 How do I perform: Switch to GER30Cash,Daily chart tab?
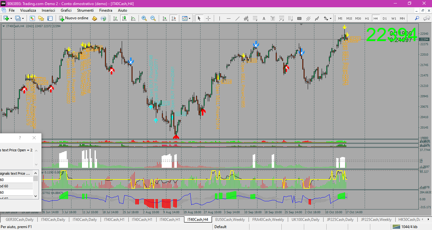tap(20, 219)
